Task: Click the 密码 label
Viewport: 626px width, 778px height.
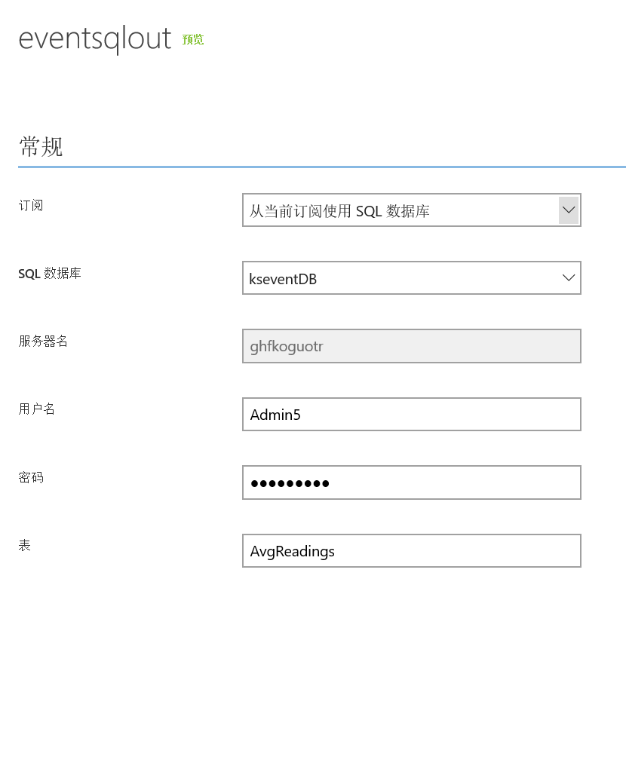Action: pyautogui.click(x=31, y=477)
